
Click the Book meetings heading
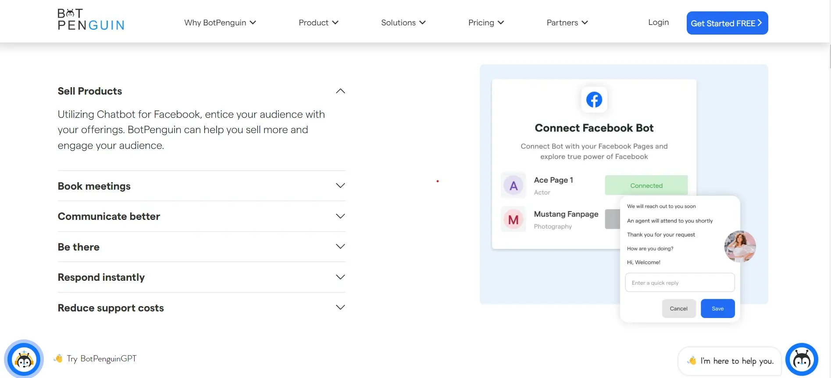94,186
